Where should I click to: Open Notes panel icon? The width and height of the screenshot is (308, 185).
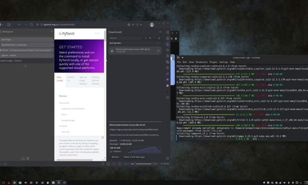click(167, 56)
